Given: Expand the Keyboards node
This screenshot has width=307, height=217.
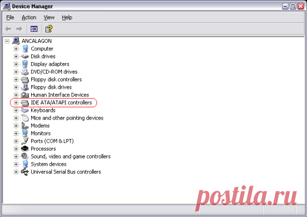Looking at the screenshot, I should pyautogui.click(x=16, y=110).
